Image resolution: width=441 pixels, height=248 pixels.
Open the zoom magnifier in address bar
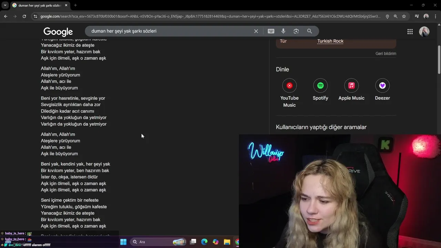[x=396, y=16]
